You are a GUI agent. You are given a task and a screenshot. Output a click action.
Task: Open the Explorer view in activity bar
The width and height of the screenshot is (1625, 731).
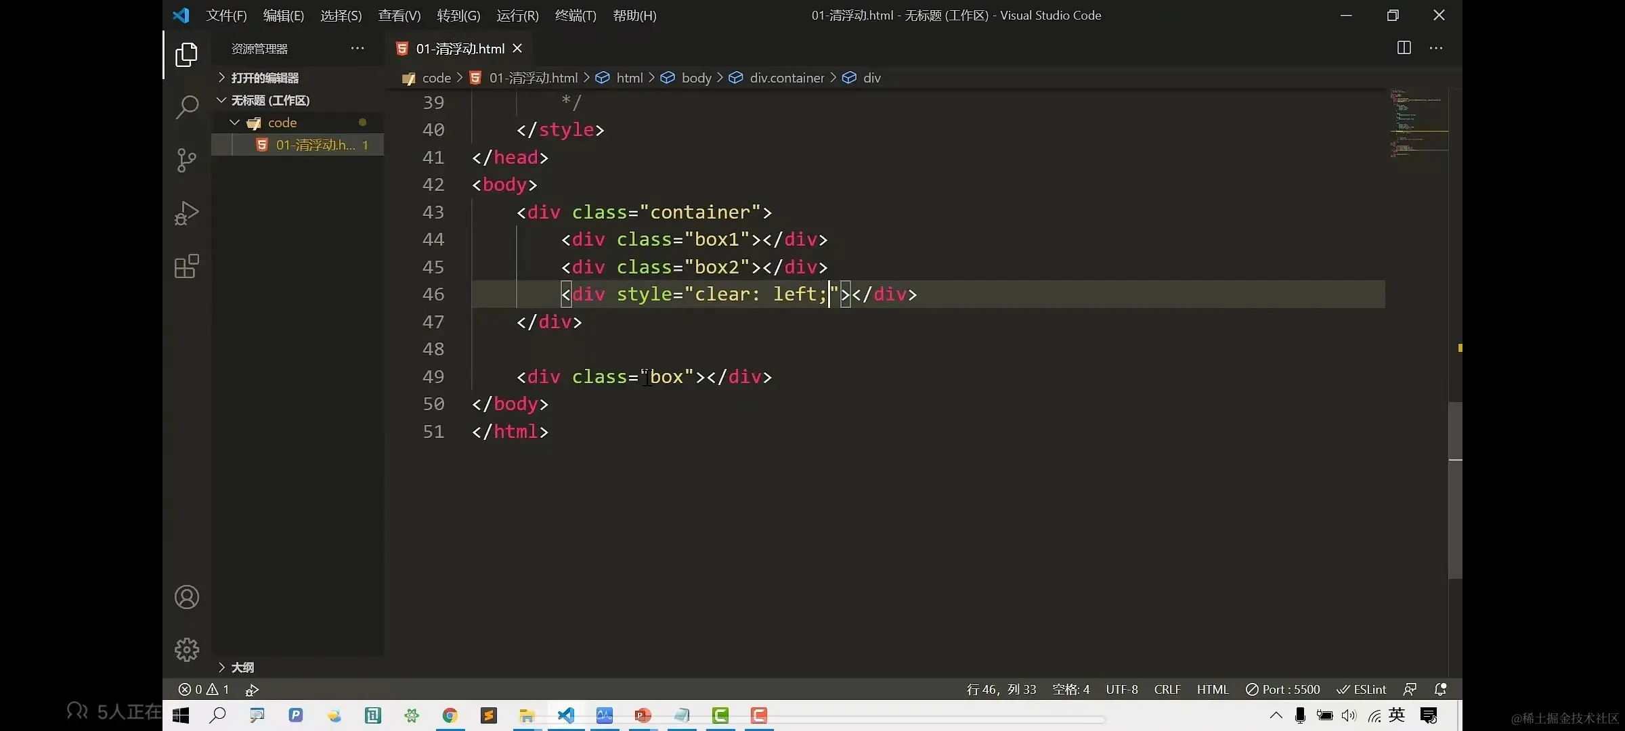186,55
